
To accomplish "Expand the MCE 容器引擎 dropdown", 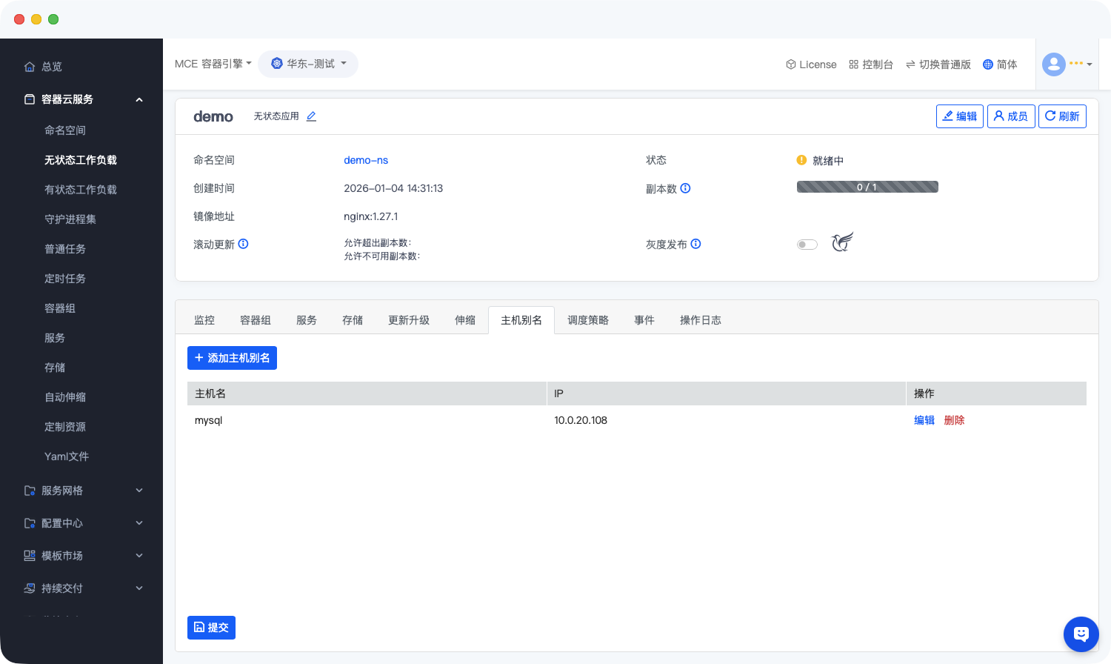I will (x=213, y=64).
